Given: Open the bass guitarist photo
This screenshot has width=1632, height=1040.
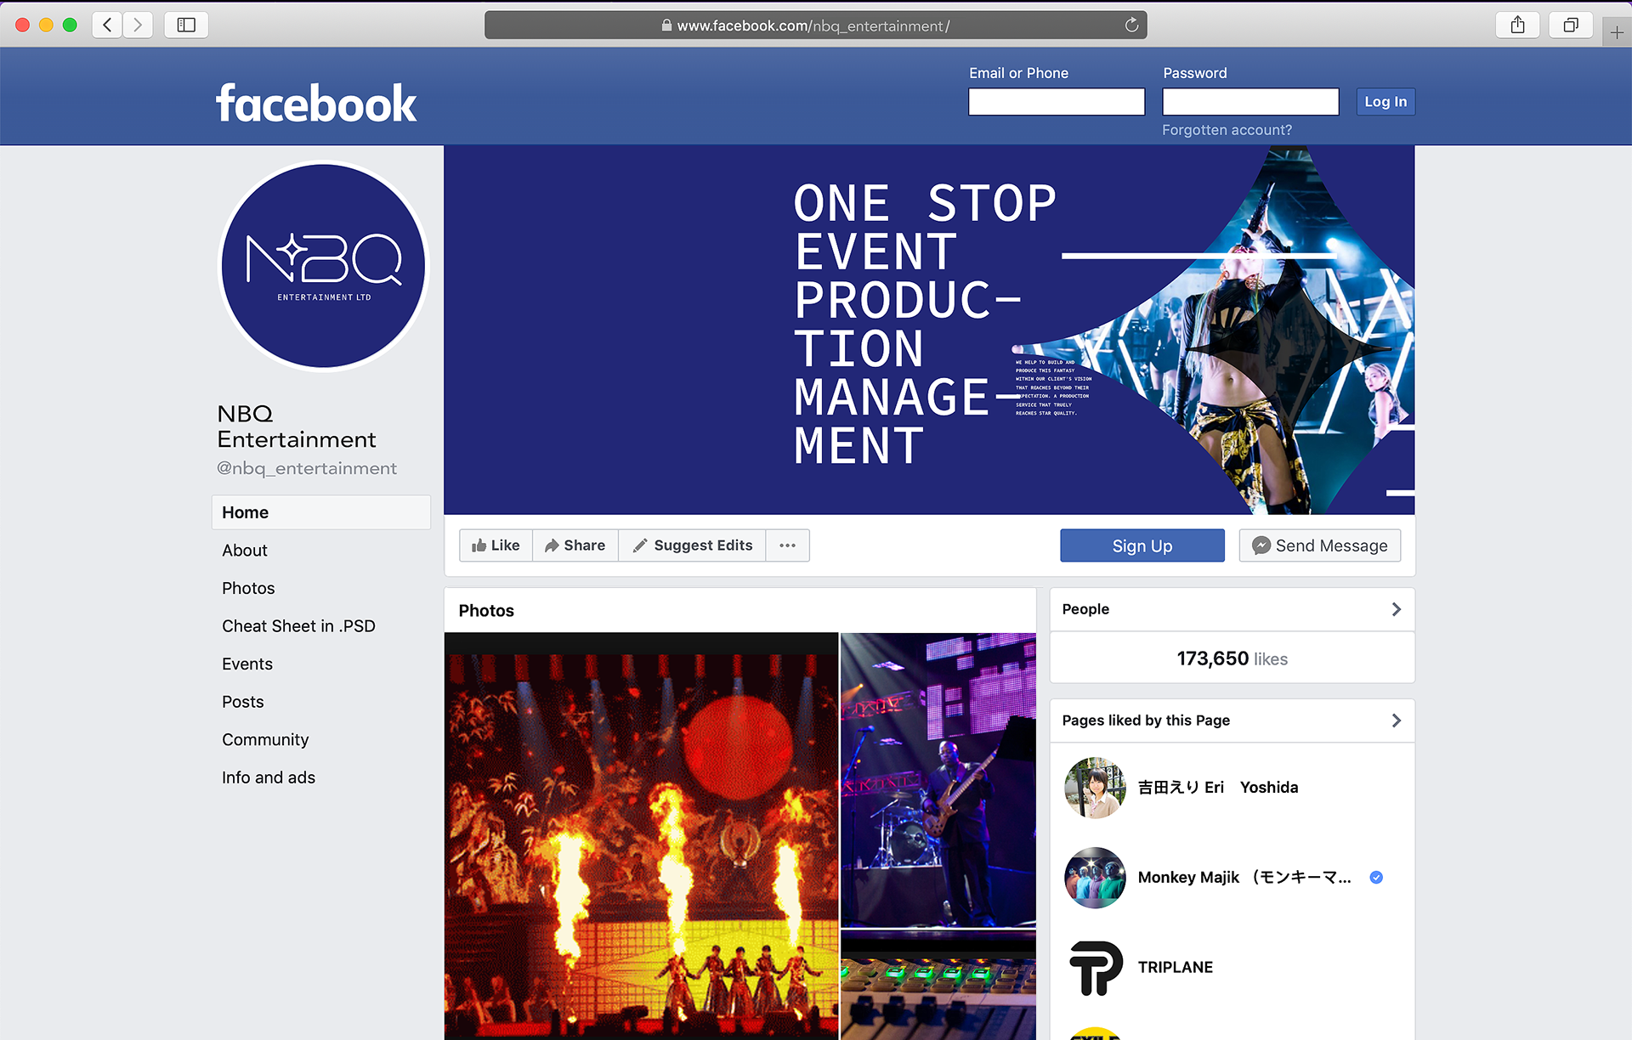Looking at the screenshot, I should tap(938, 780).
